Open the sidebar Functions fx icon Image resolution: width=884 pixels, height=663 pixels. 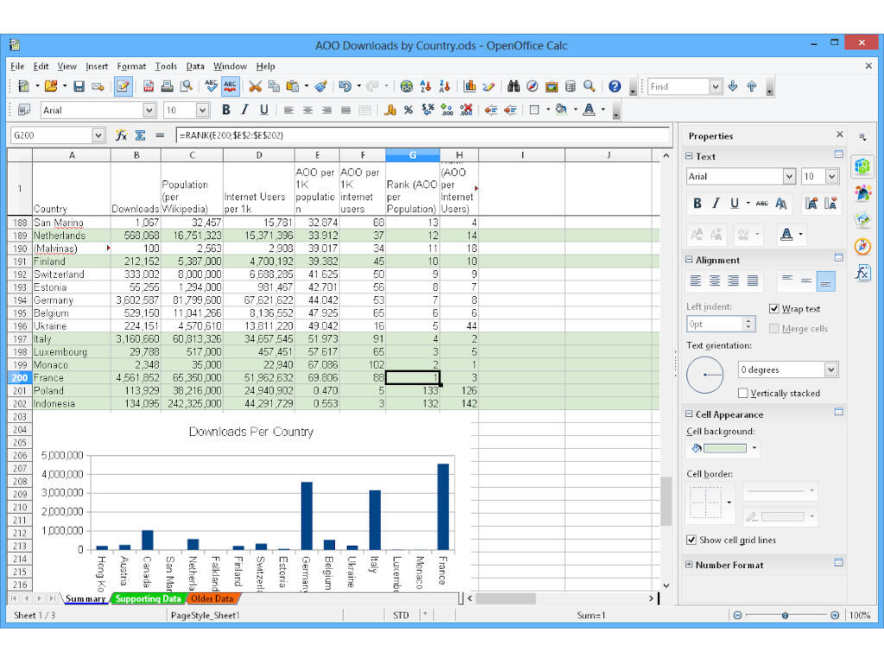pos(862,274)
